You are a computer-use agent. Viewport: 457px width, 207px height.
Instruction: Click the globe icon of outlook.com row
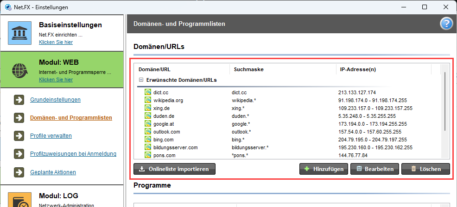click(x=148, y=132)
